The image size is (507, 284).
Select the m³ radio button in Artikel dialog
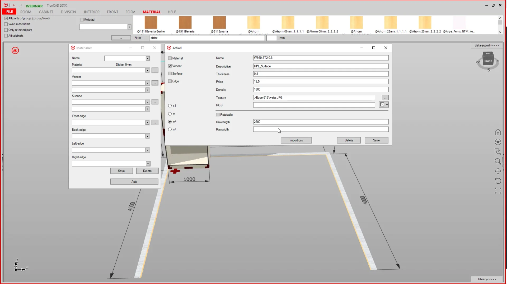170,129
